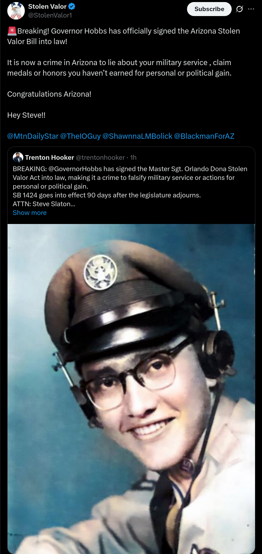Click the @trentonhooker handle
The image size is (262, 554).
pyautogui.click(x=100, y=157)
